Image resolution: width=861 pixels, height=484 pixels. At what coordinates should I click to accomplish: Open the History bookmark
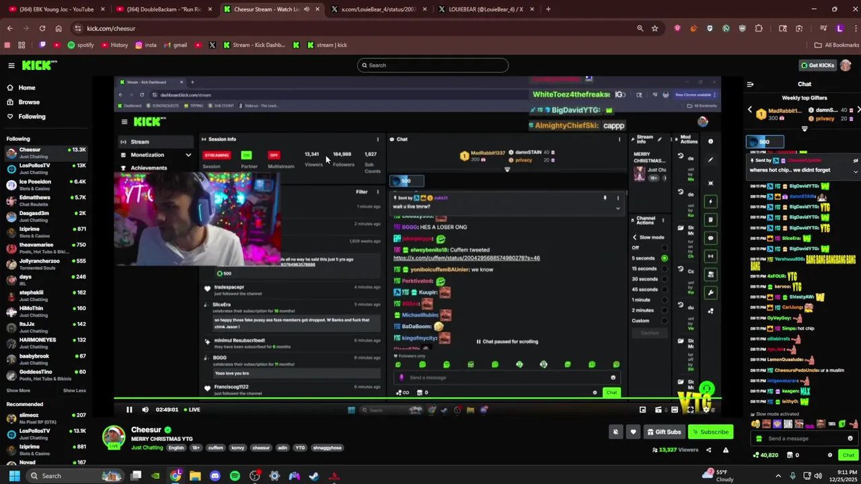[x=114, y=45]
